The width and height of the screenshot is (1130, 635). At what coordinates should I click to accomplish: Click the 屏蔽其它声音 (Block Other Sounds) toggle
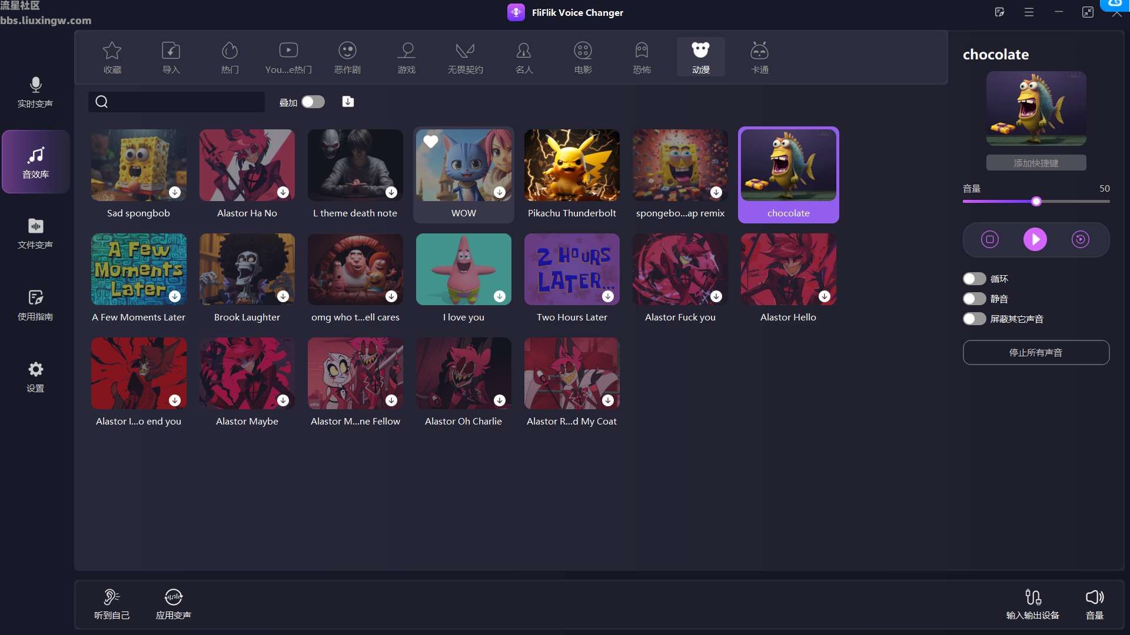(x=973, y=319)
